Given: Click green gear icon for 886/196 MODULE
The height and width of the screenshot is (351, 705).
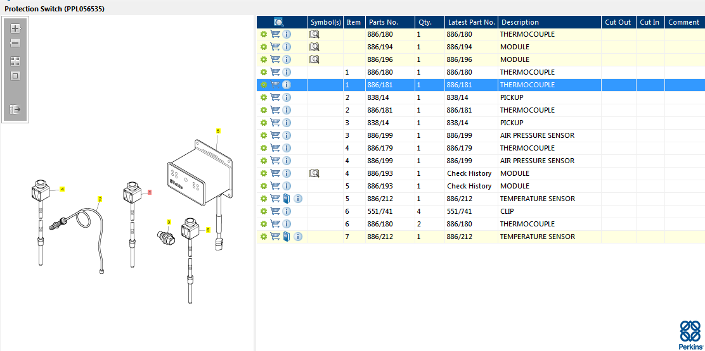Looking at the screenshot, I should [264, 59].
